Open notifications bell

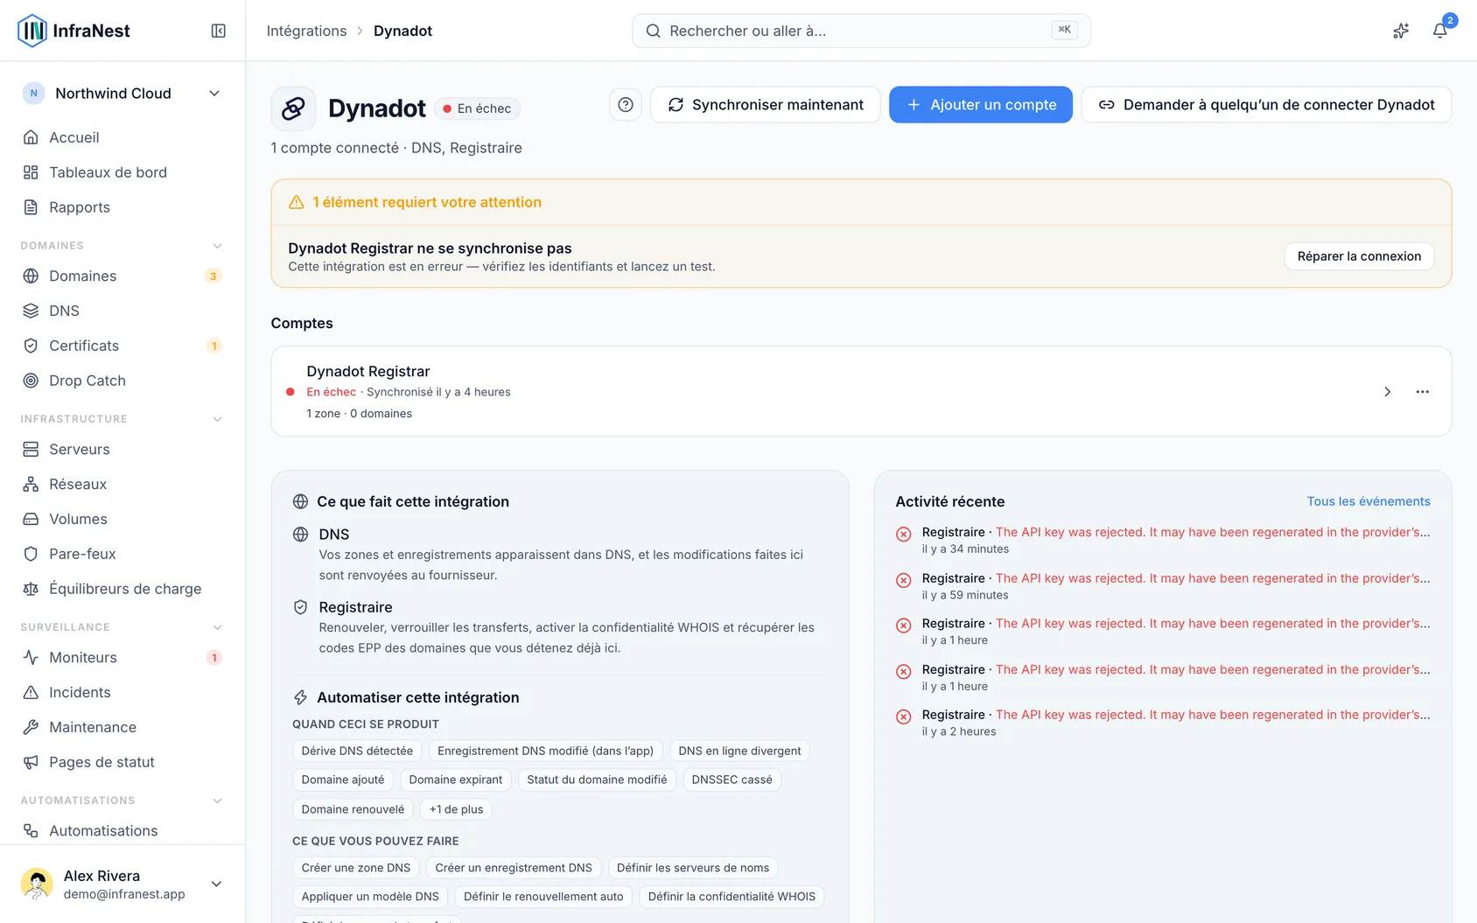1439,31
